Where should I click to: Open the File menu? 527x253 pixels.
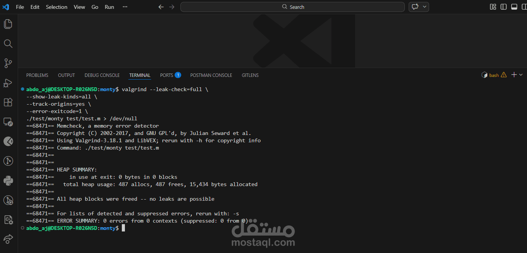pyautogui.click(x=20, y=7)
